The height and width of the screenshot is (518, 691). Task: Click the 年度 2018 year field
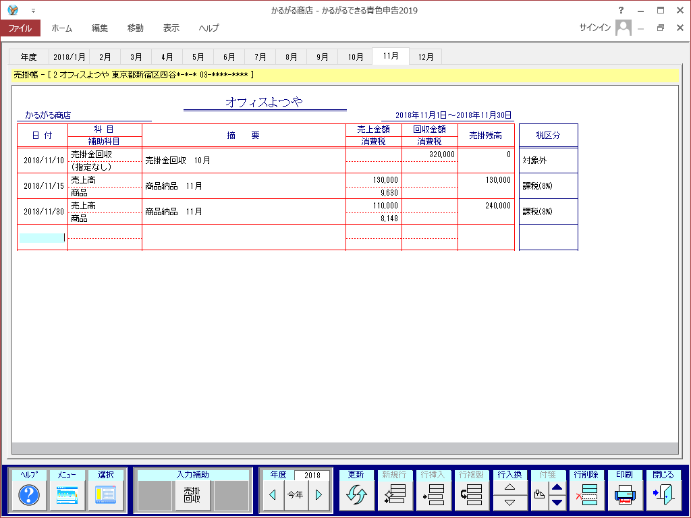coord(312,475)
